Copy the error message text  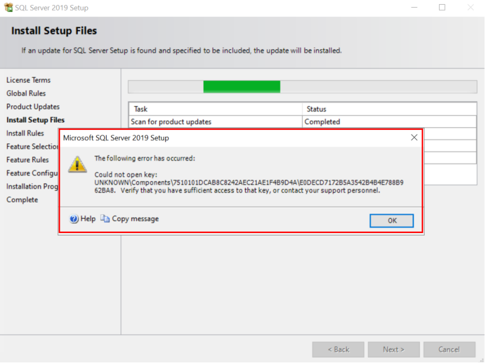(135, 219)
